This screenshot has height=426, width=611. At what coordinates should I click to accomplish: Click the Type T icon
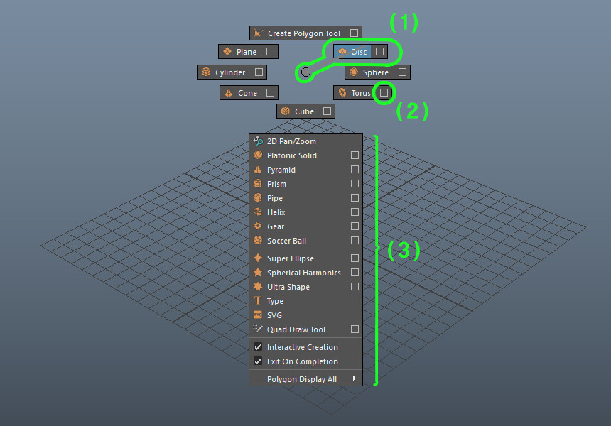pyautogui.click(x=258, y=300)
